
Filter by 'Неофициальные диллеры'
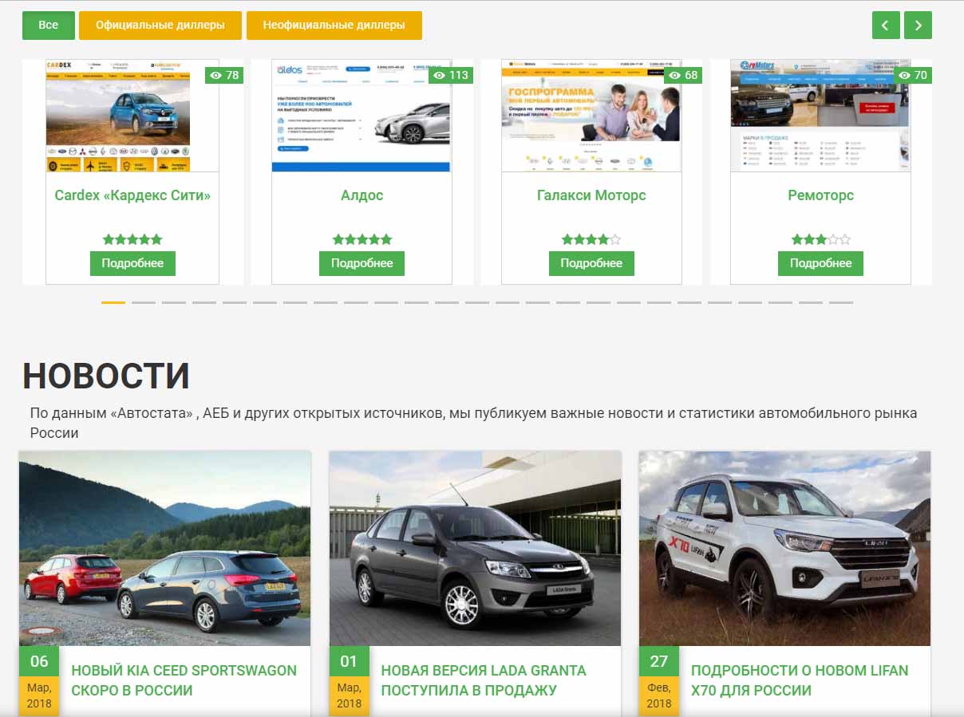(334, 26)
